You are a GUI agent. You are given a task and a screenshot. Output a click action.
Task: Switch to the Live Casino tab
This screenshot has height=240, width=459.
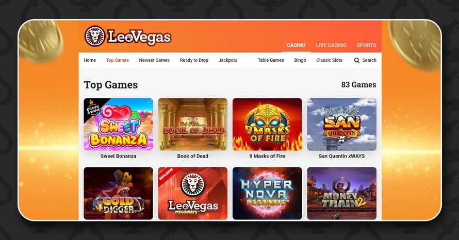(x=331, y=45)
